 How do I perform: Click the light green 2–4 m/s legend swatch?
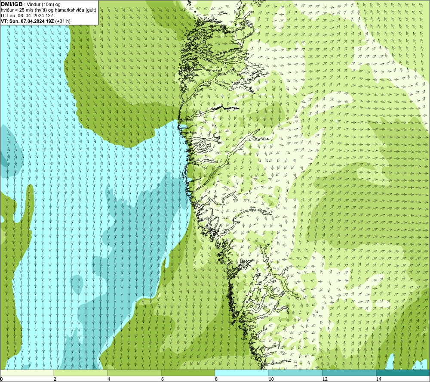pos(81,373)
